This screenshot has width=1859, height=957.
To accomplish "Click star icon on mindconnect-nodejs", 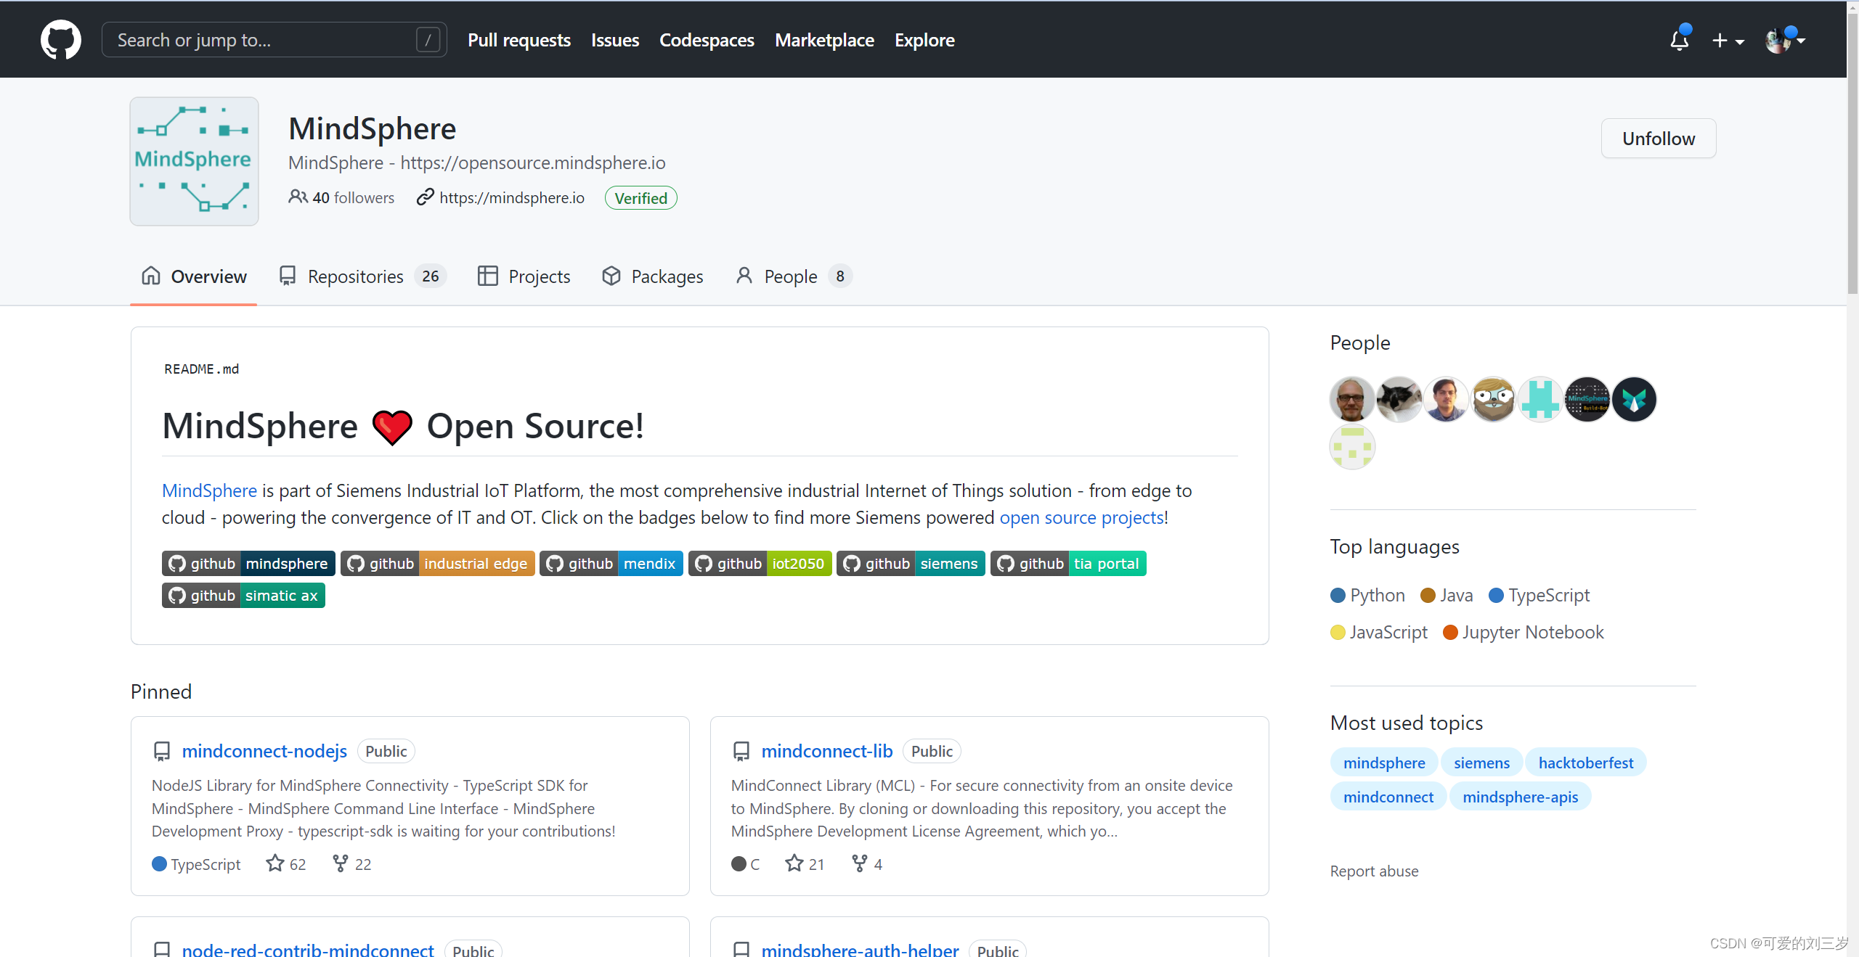I will [x=274, y=863].
